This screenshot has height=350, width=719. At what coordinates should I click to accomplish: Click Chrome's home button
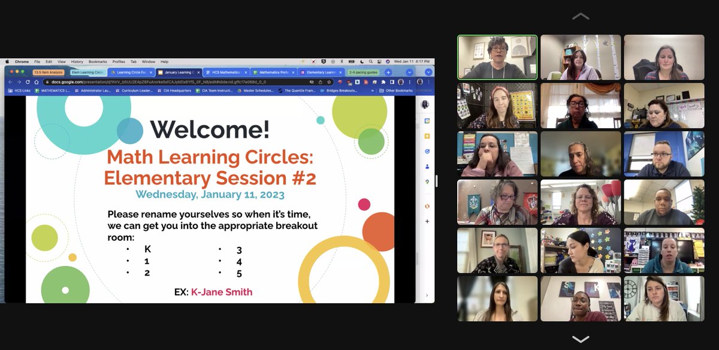(37, 82)
